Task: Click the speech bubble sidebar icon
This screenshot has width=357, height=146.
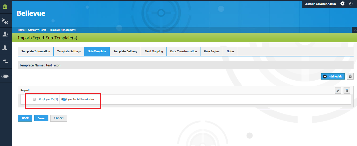Action: pyautogui.click(x=5, y=76)
